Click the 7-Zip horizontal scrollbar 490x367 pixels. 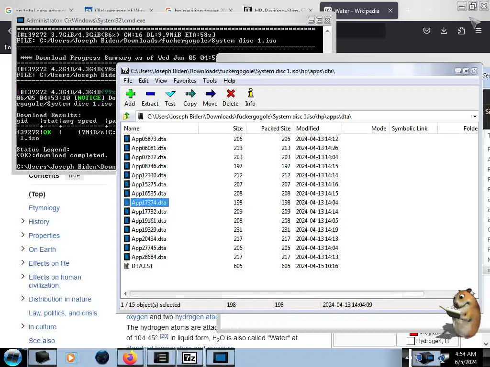point(277,294)
